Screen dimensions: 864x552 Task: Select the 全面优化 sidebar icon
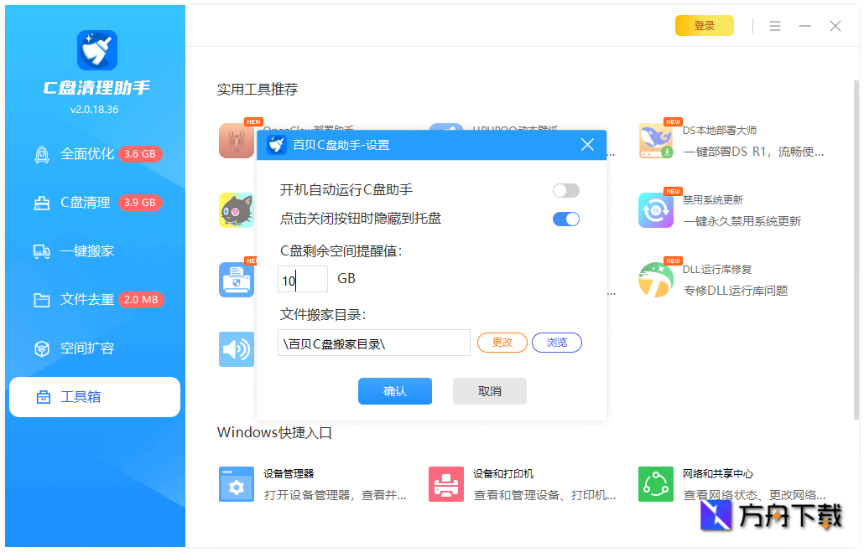[x=42, y=153]
